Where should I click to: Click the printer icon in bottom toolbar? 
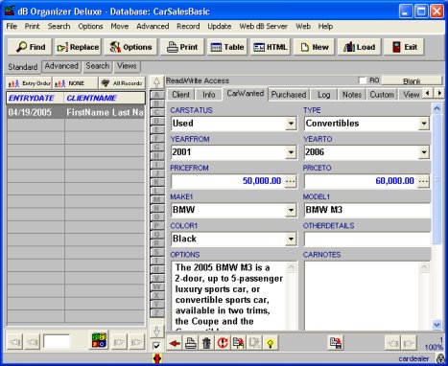[191, 343]
